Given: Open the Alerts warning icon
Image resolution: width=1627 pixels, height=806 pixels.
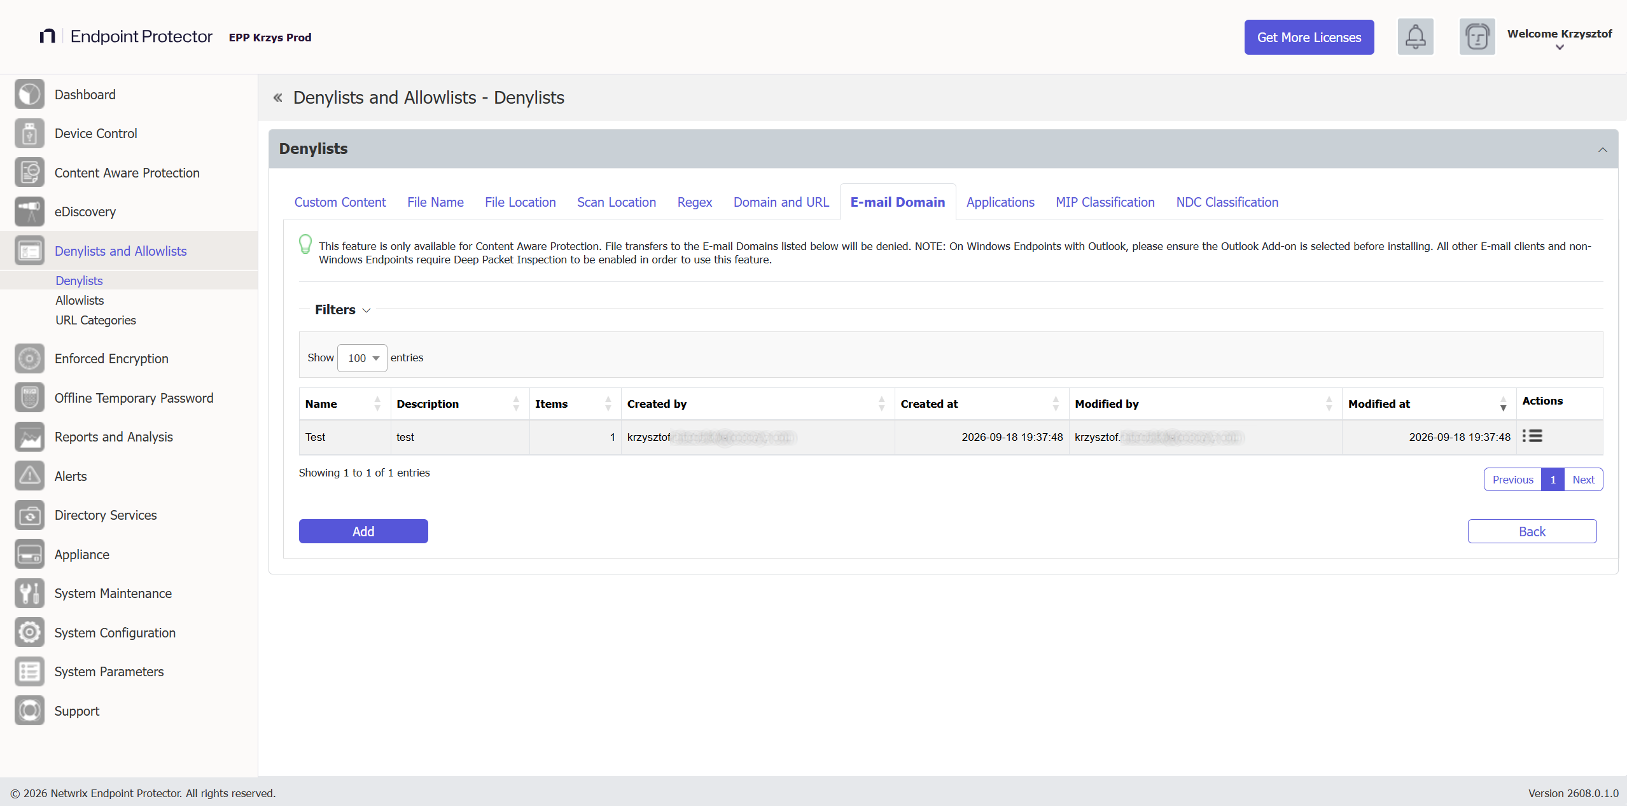Looking at the screenshot, I should (x=29, y=476).
